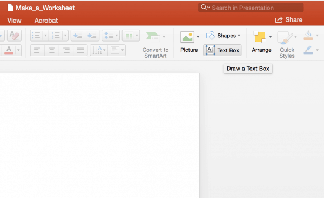Click the blank slide canvas
Image resolution: width=324 pixels, height=198 pixels.
99,135
